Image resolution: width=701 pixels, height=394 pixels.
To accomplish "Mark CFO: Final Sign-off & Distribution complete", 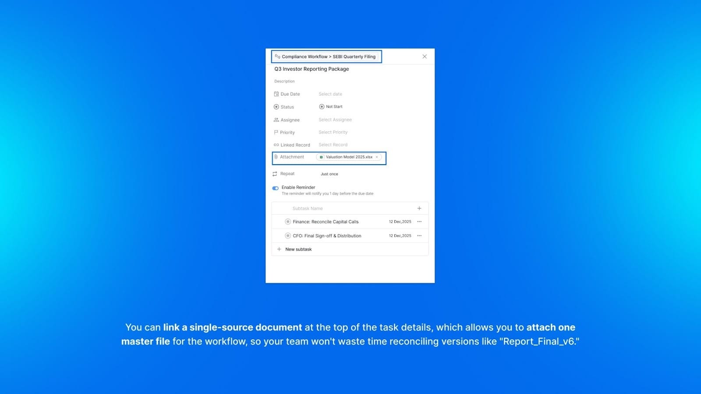I will tap(288, 236).
